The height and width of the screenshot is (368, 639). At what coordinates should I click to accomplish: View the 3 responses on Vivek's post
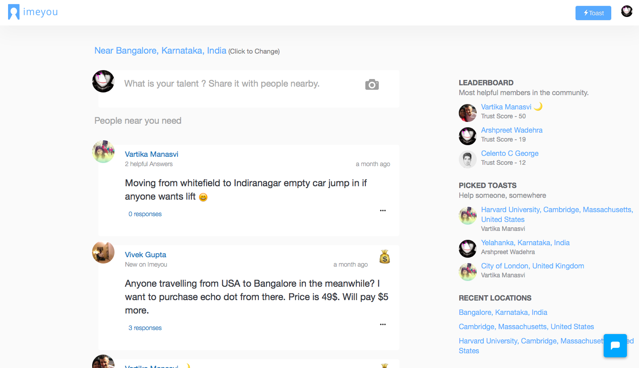(x=145, y=328)
